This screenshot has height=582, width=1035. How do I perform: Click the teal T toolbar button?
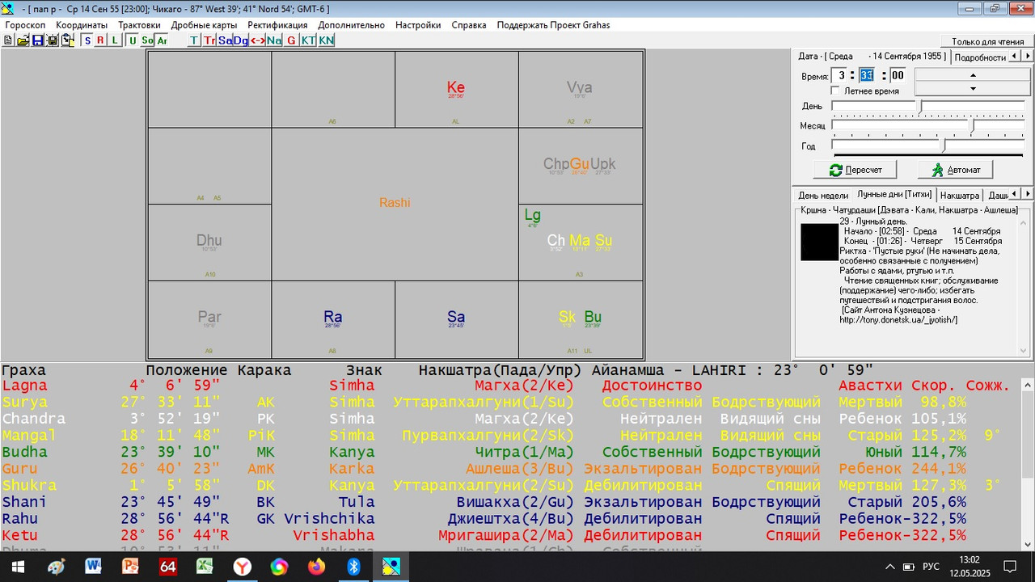click(x=194, y=40)
